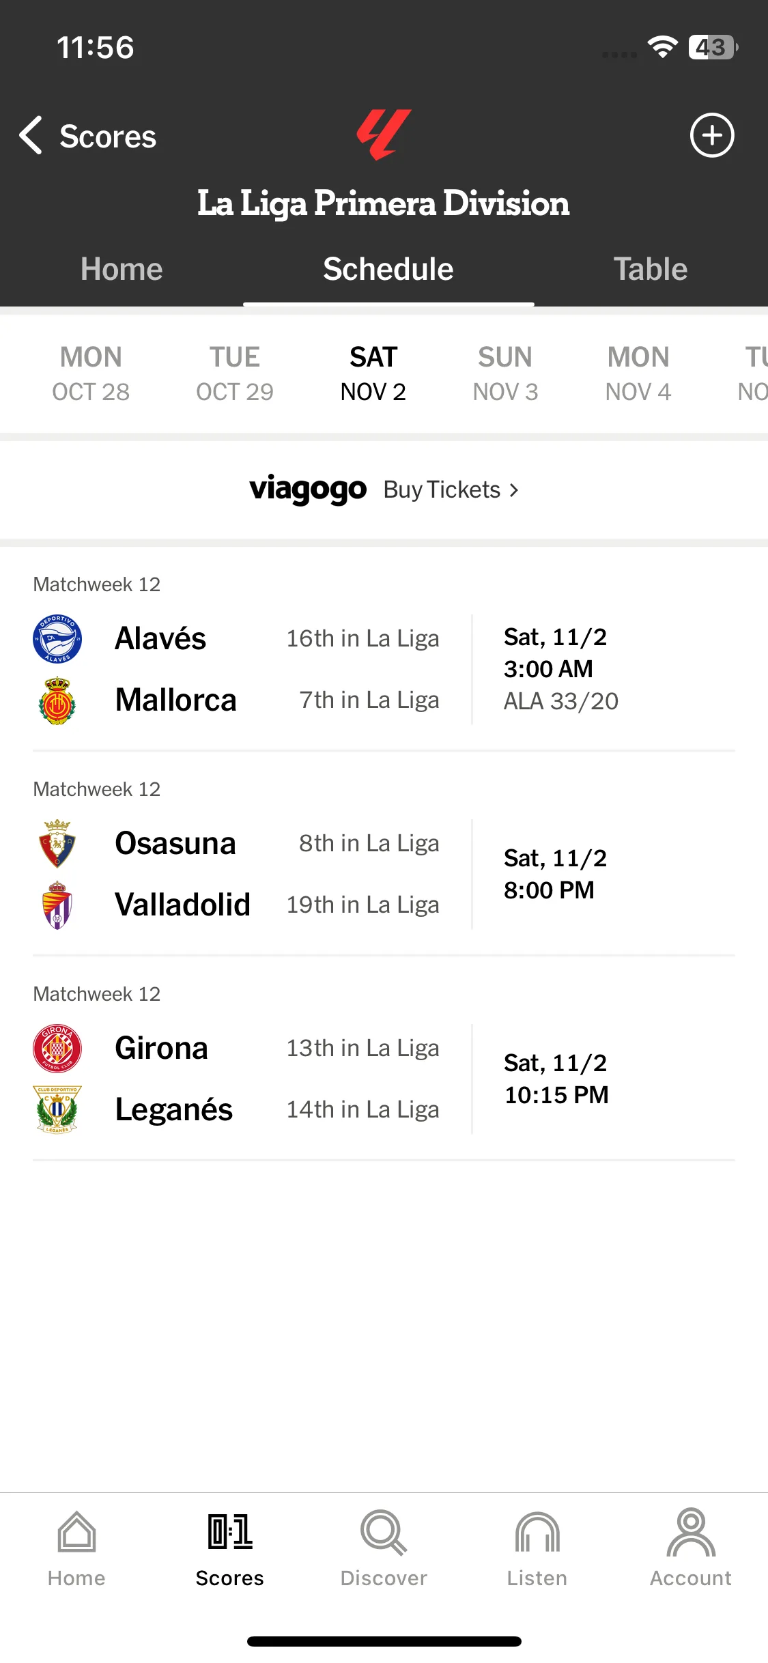The height and width of the screenshot is (1663, 768).
Task: Select date Tue Oct 29
Action: tap(235, 373)
